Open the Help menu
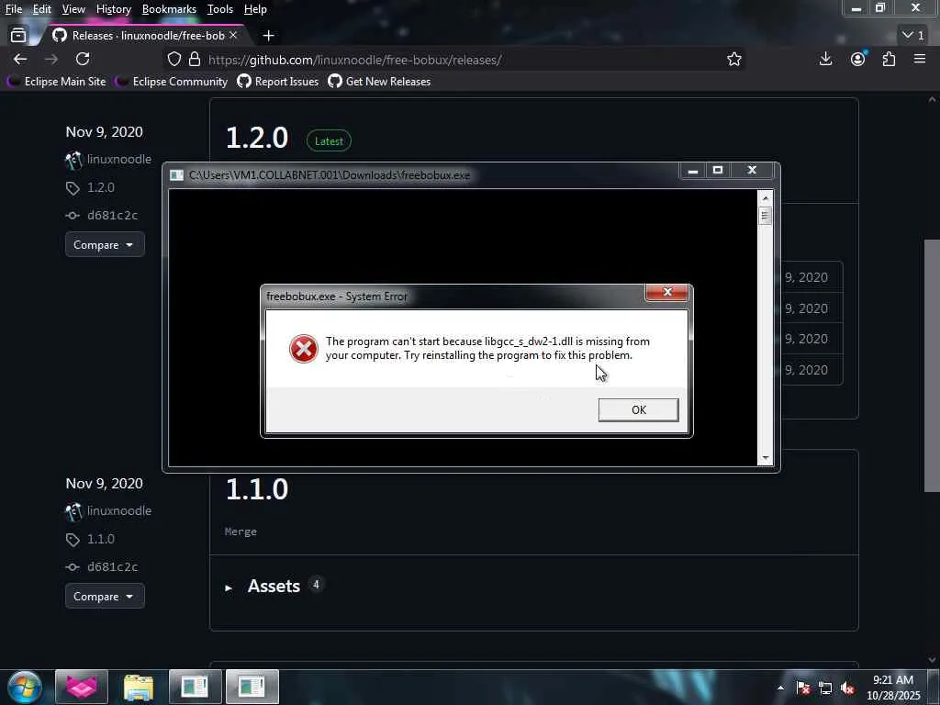The width and height of the screenshot is (940, 705). 255,9
